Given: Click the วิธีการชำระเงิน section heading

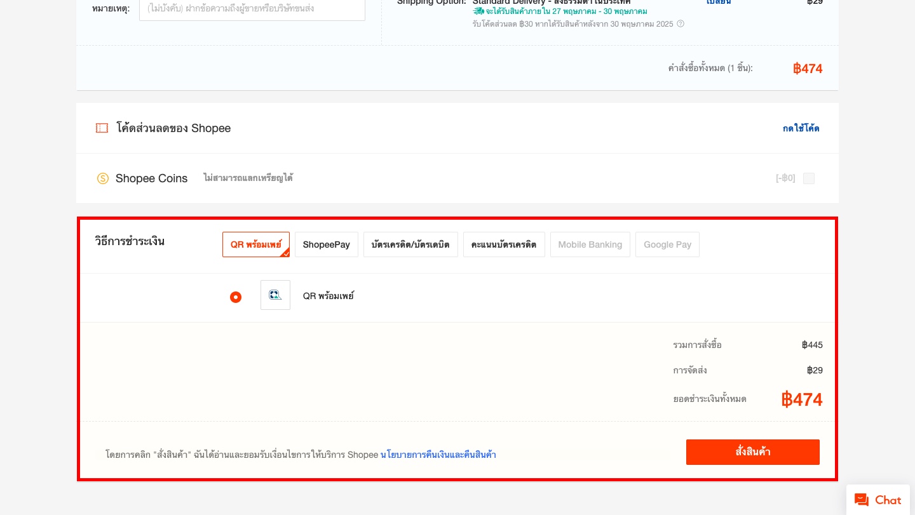Looking at the screenshot, I should pos(130,241).
